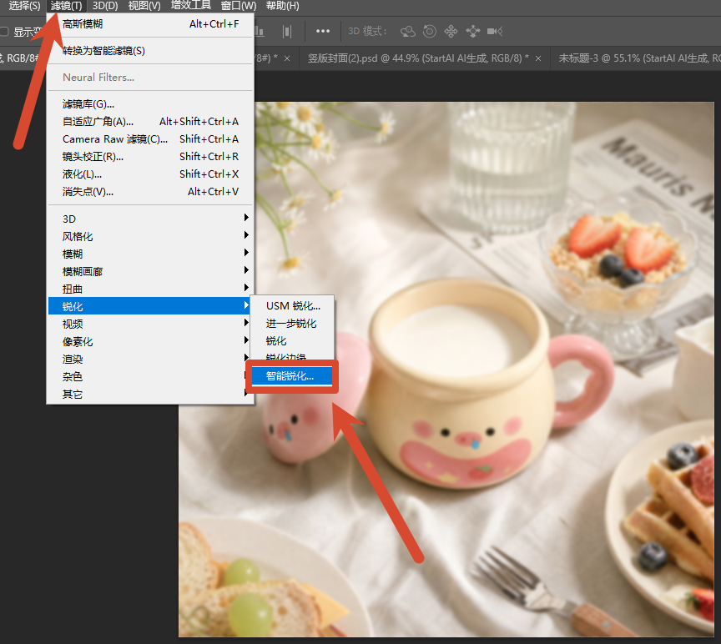Toggle the 显示变换 checkbox in options bar
This screenshot has height=644, width=721.
4,32
